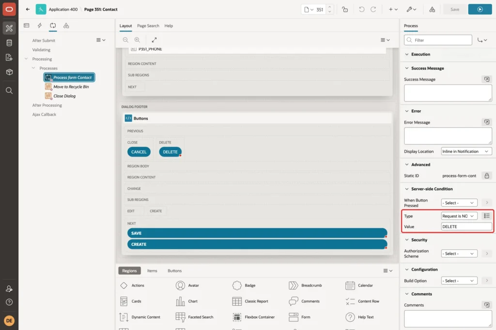The width and height of the screenshot is (496, 330).
Task: Redo the last undone change
Action: 373,10
